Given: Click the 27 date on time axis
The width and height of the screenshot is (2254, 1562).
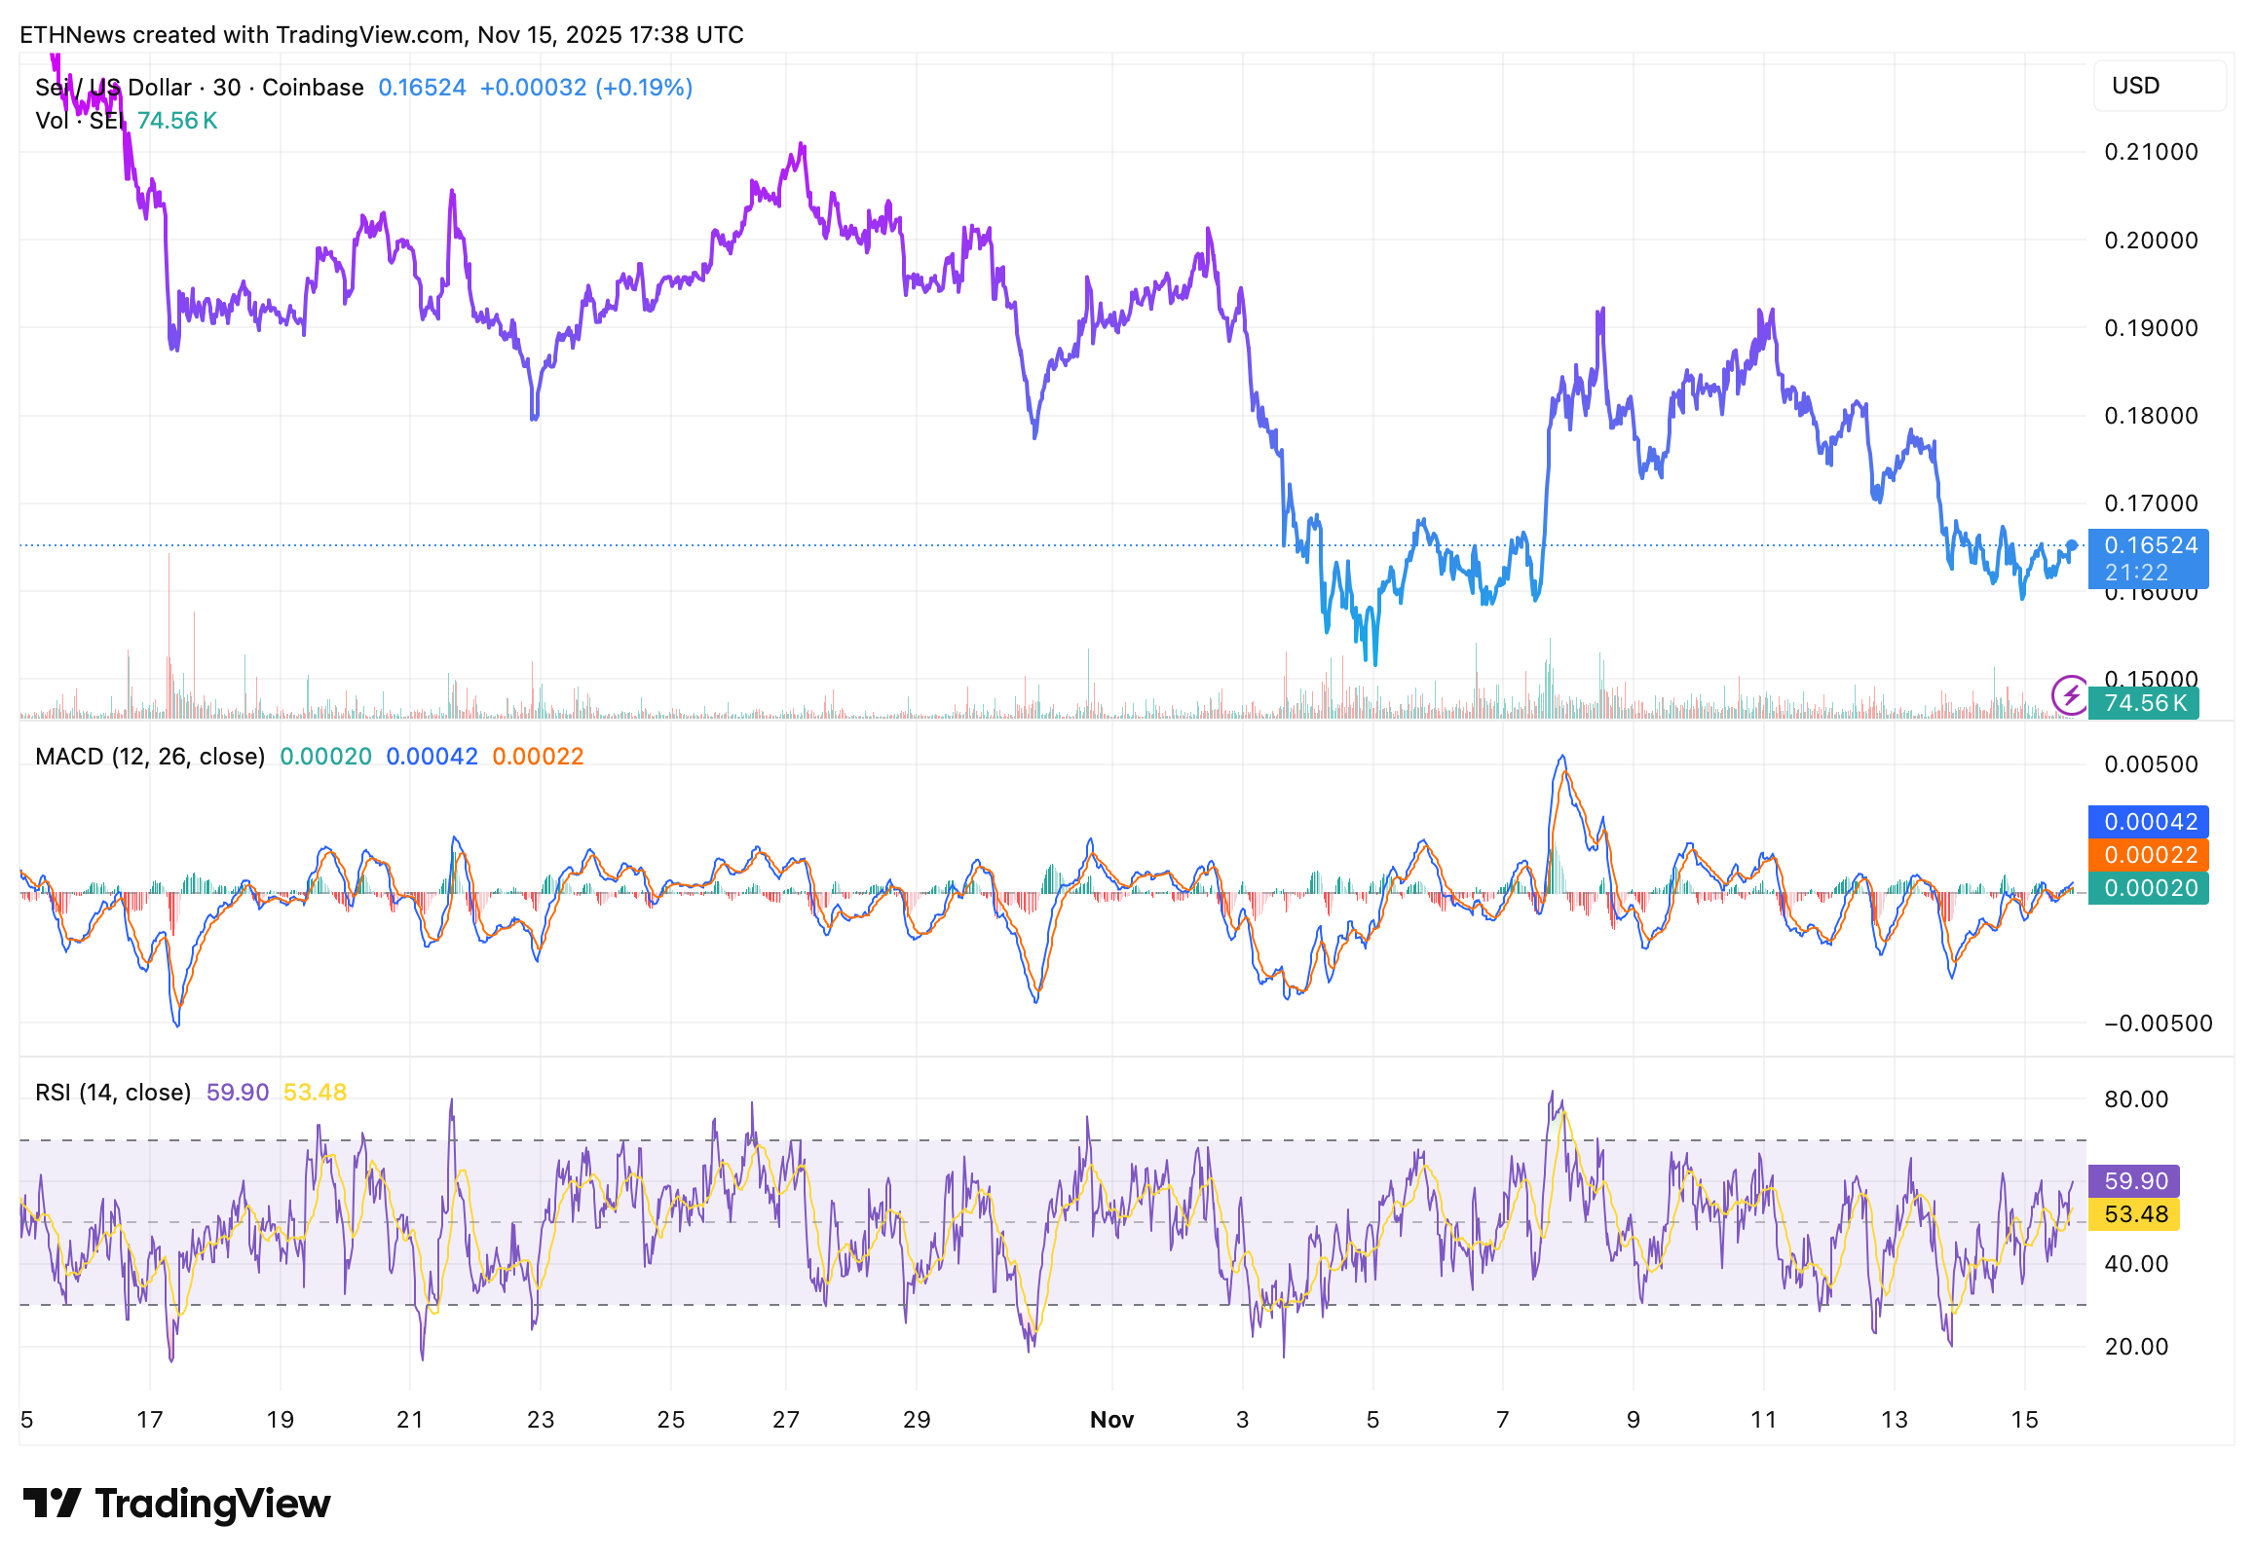Looking at the screenshot, I should 786,1420.
